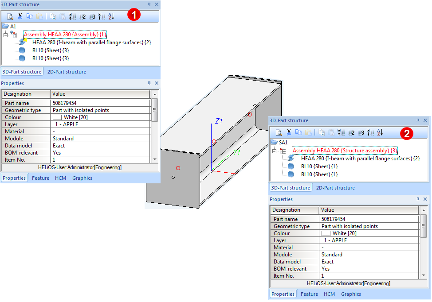432x302 pixels.
Task: Select Assembly HEAA 280 {Assembly} {1} tree item
Action: click(65, 35)
